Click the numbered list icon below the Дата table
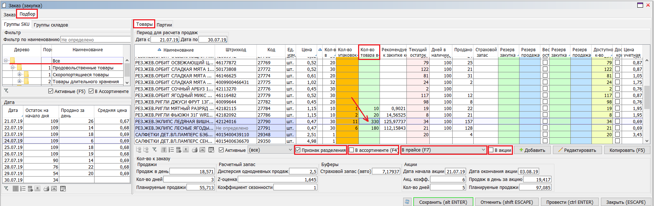The height and width of the screenshot is (206, 654). click(23, 189)
